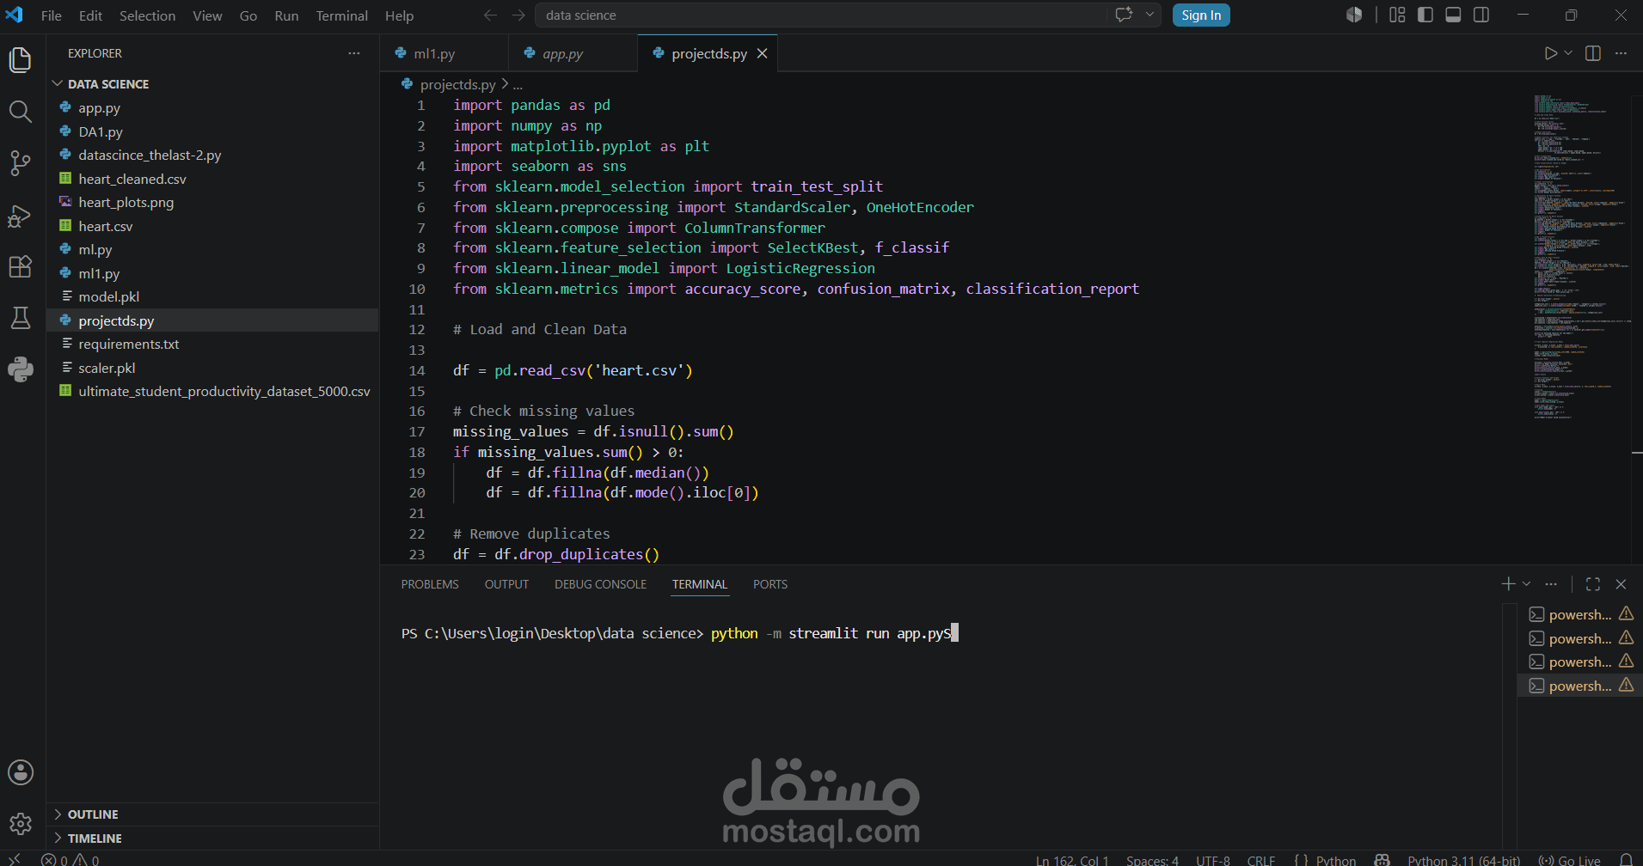Open remote window indicator in status bar
Screen dimensions: 1643x866
15,859
